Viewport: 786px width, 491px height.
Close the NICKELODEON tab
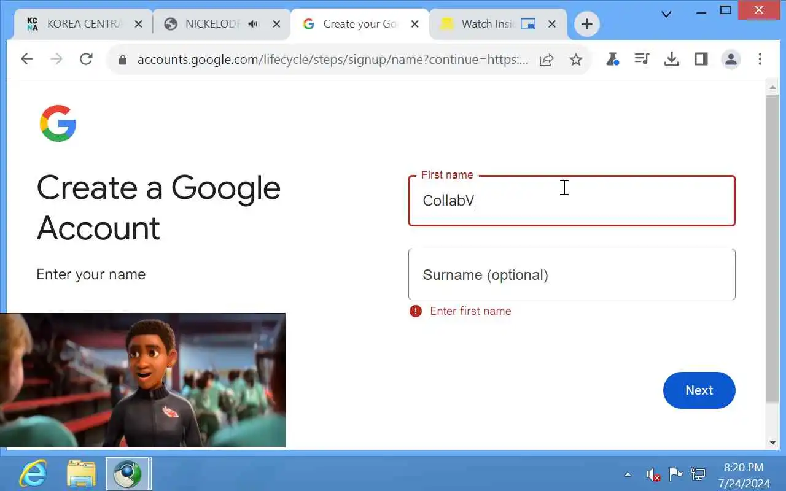276,24
